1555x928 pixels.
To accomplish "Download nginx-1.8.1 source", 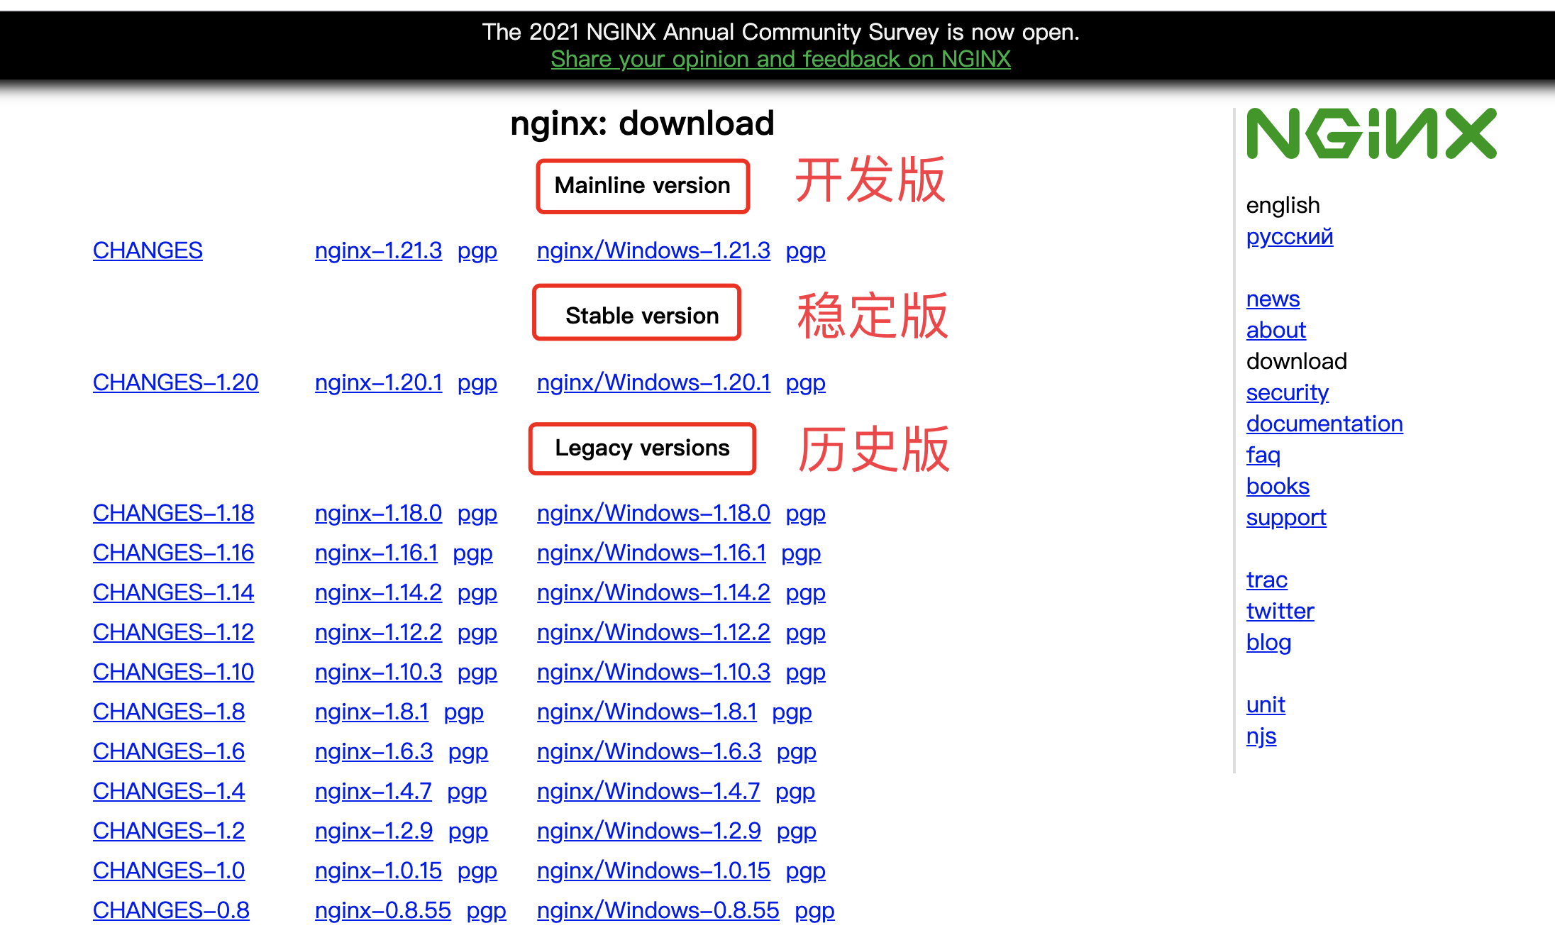I will pos(372,712).
